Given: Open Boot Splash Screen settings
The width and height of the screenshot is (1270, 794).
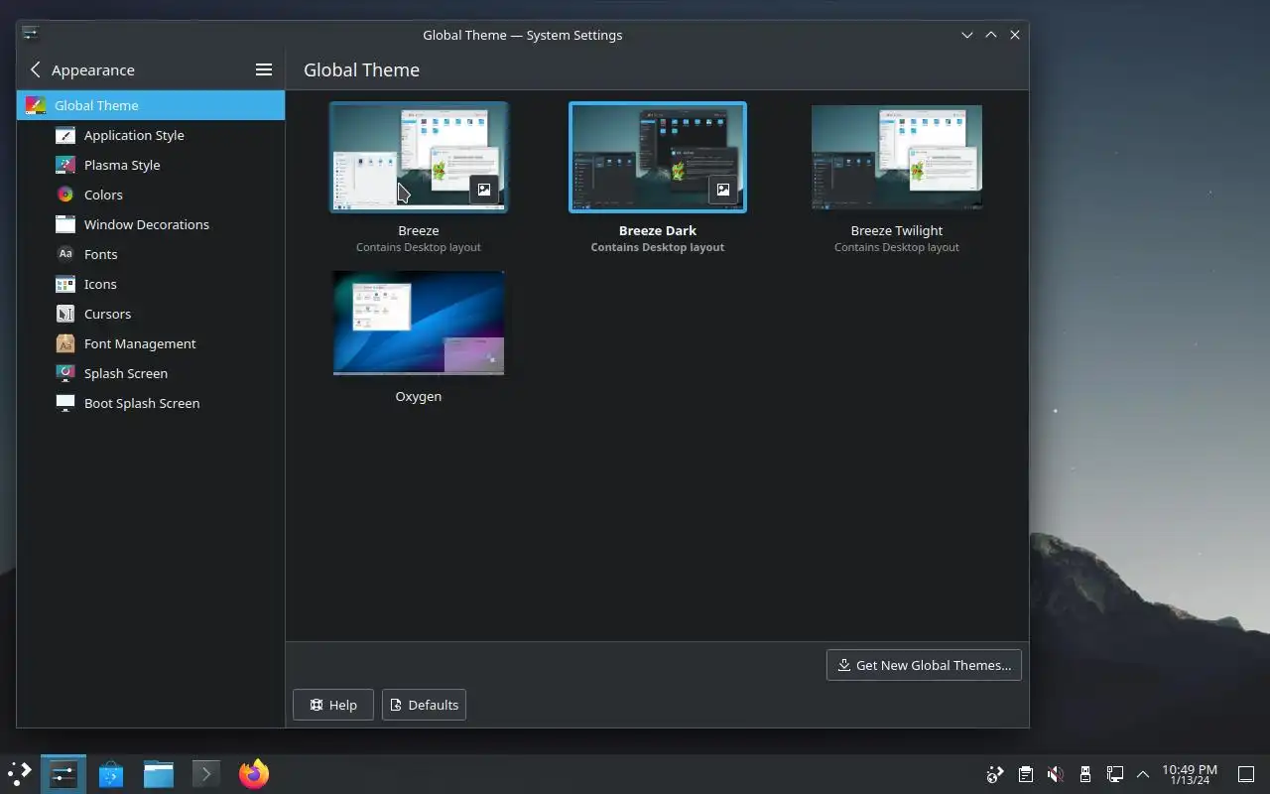Looking at the screenshot, I should pos(151,403).
